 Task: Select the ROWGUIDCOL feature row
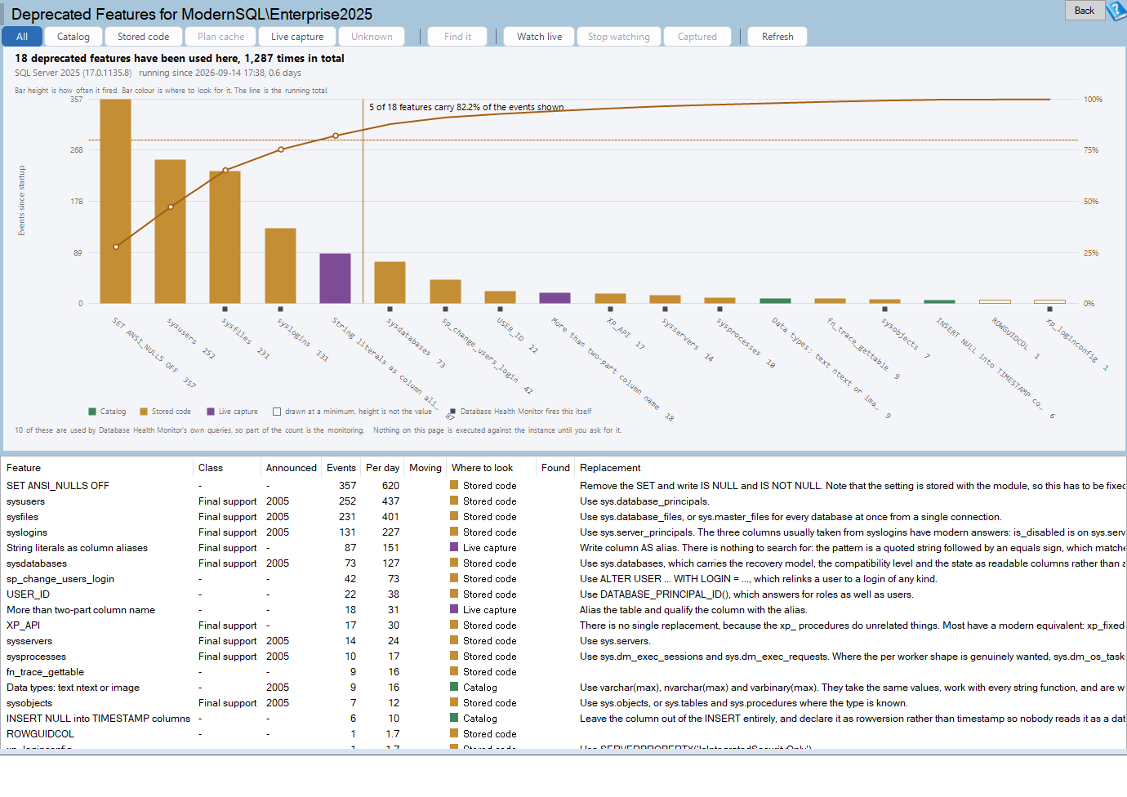pos(563,734)
